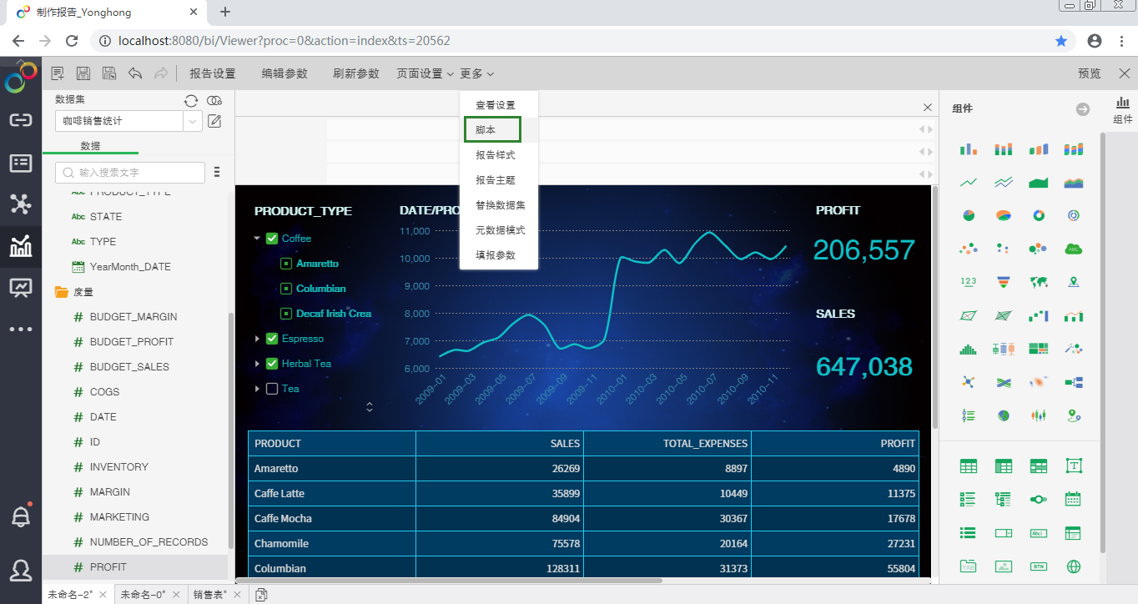Screen dimensions: 1138x604
Task: Expand the Espresso tree node
Action: pyautogui.click(x=257, y=339)
